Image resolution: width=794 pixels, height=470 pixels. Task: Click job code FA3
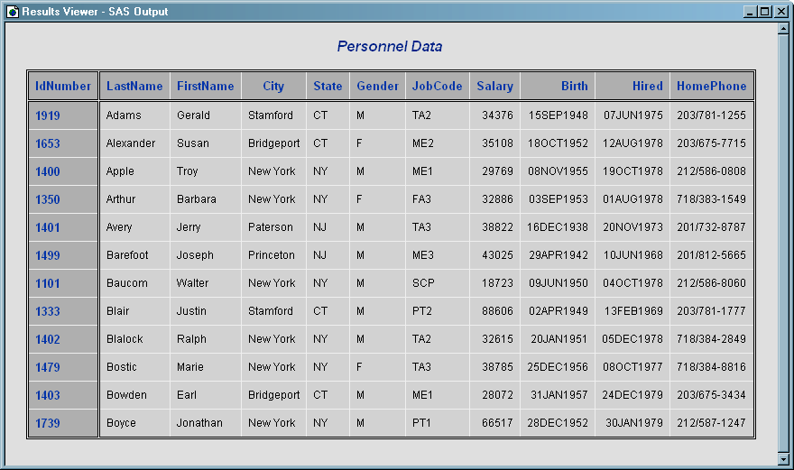[421, 199]
